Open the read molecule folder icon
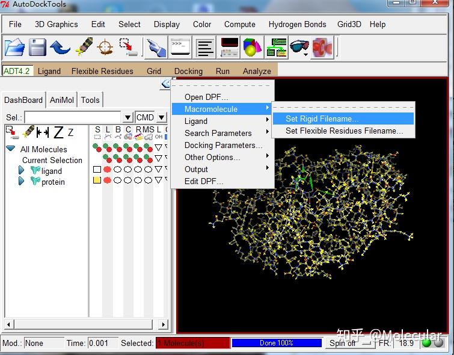The height and width of the screenshot is (355, 454). [x=14, y=47]
